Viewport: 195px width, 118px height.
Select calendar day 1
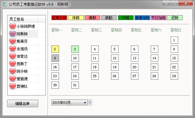tap(174, 40)
